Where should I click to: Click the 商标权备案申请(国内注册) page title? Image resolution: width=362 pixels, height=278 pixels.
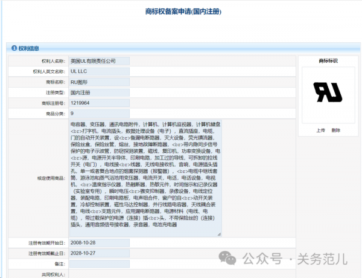pos(181,11)
